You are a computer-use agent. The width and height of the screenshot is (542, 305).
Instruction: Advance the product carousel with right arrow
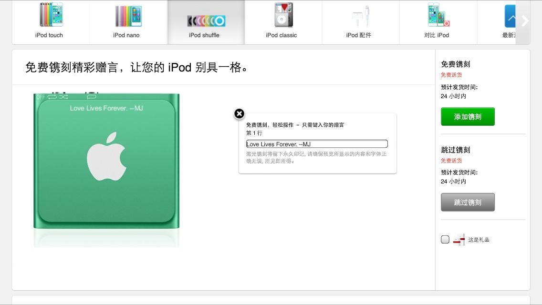pos(525,20)
